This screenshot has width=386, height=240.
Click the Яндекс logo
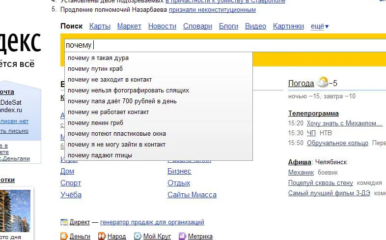20,42
